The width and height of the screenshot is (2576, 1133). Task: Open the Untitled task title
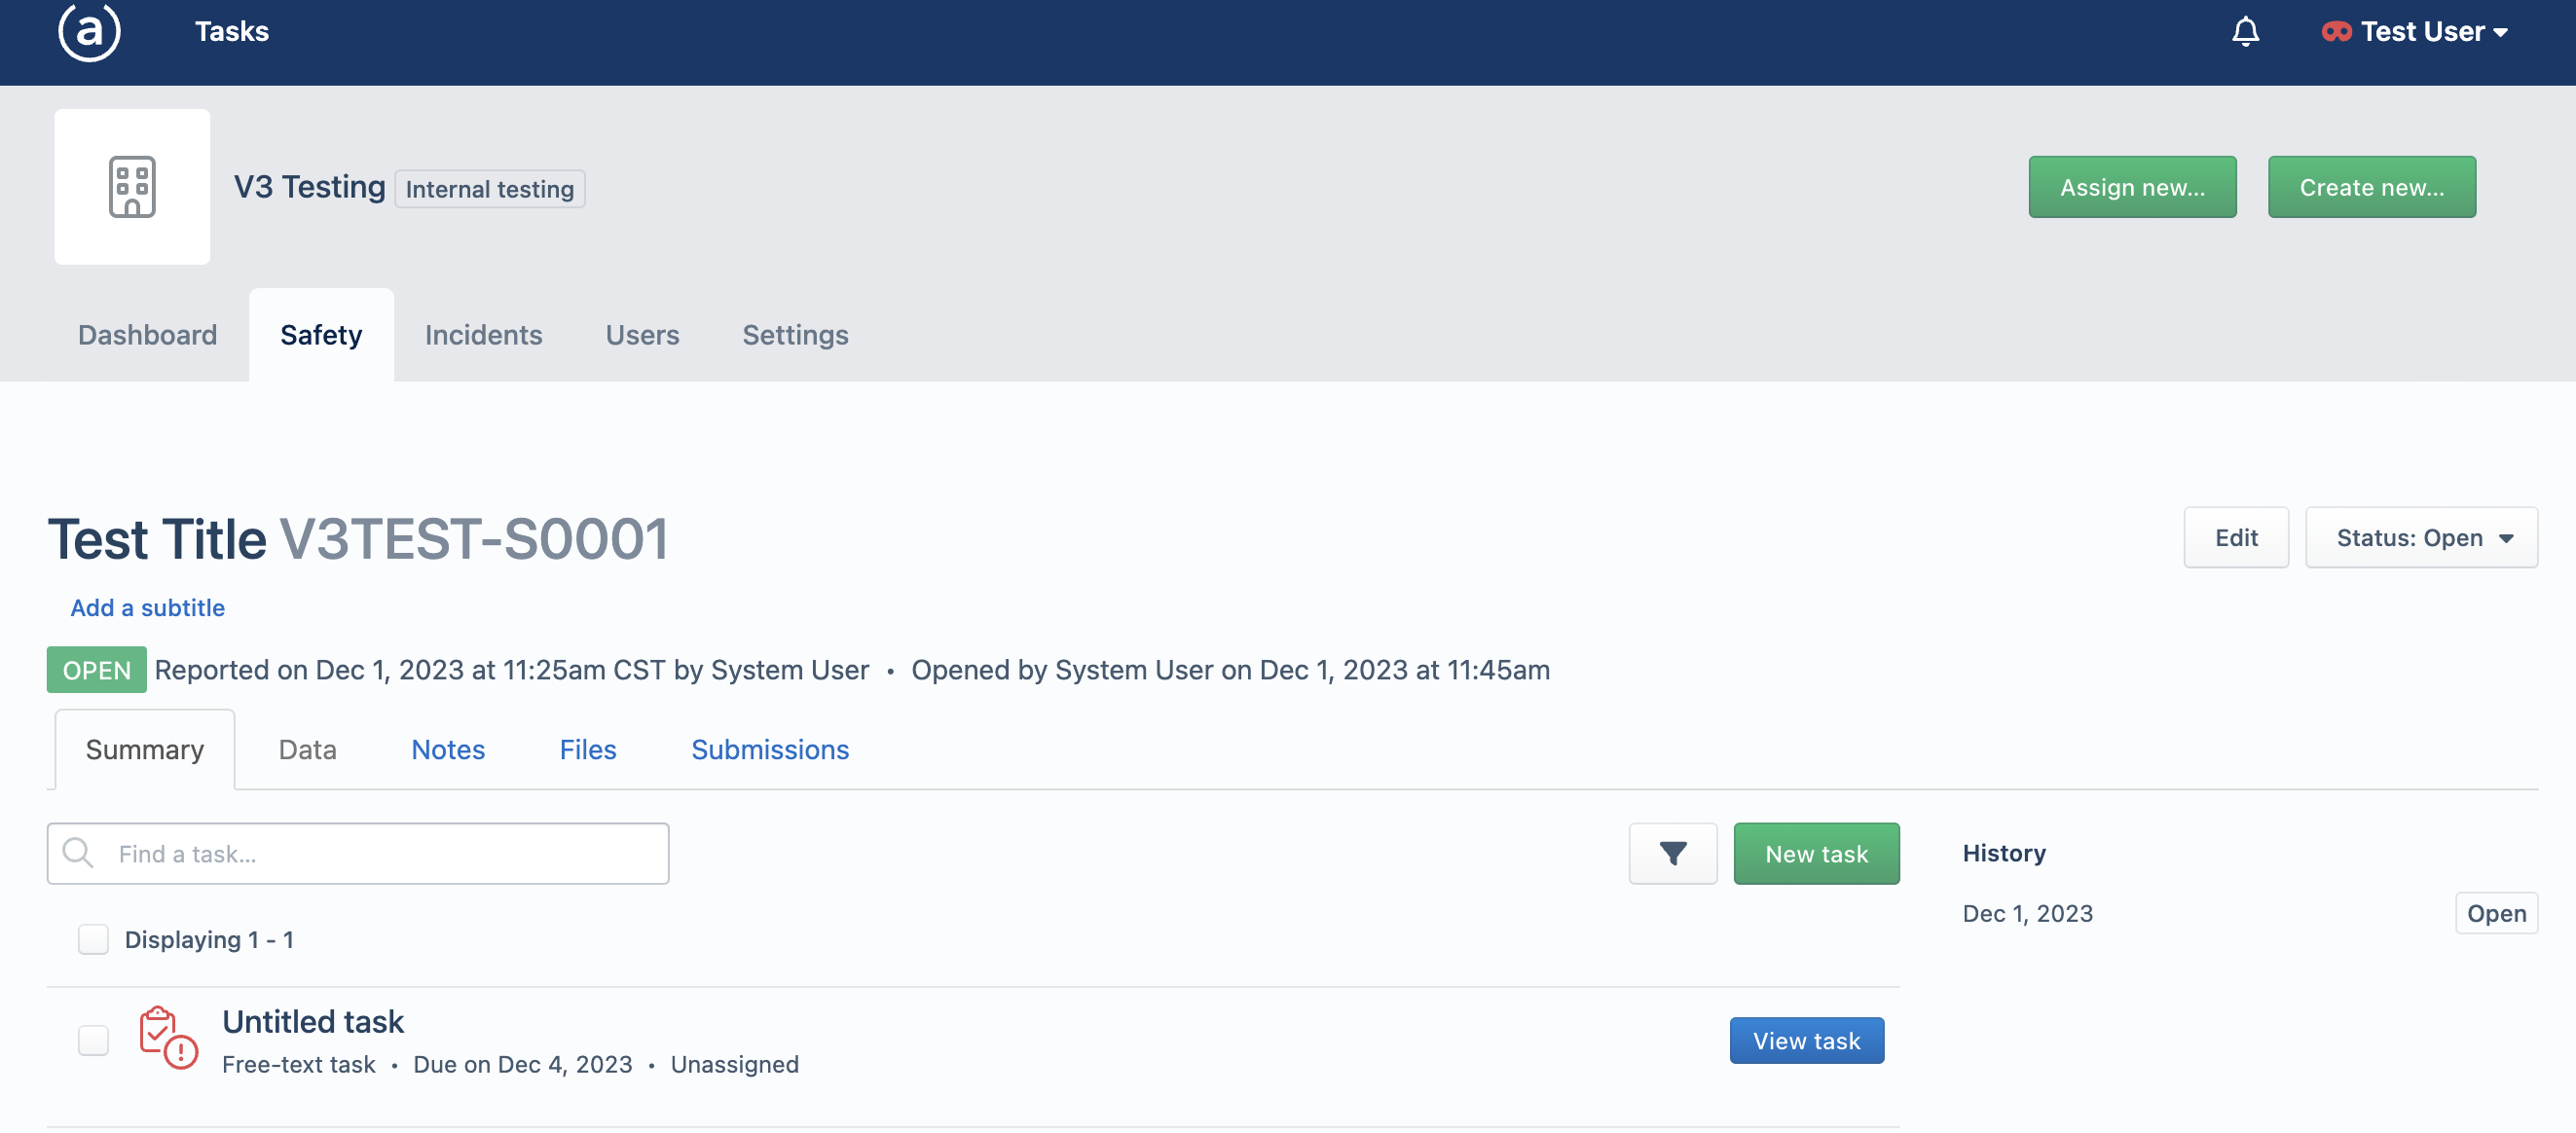[x=313, y=1021]
